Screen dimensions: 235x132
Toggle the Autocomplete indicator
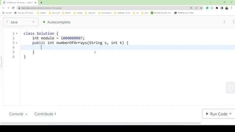pyautogui.click(x=57, y=22)
